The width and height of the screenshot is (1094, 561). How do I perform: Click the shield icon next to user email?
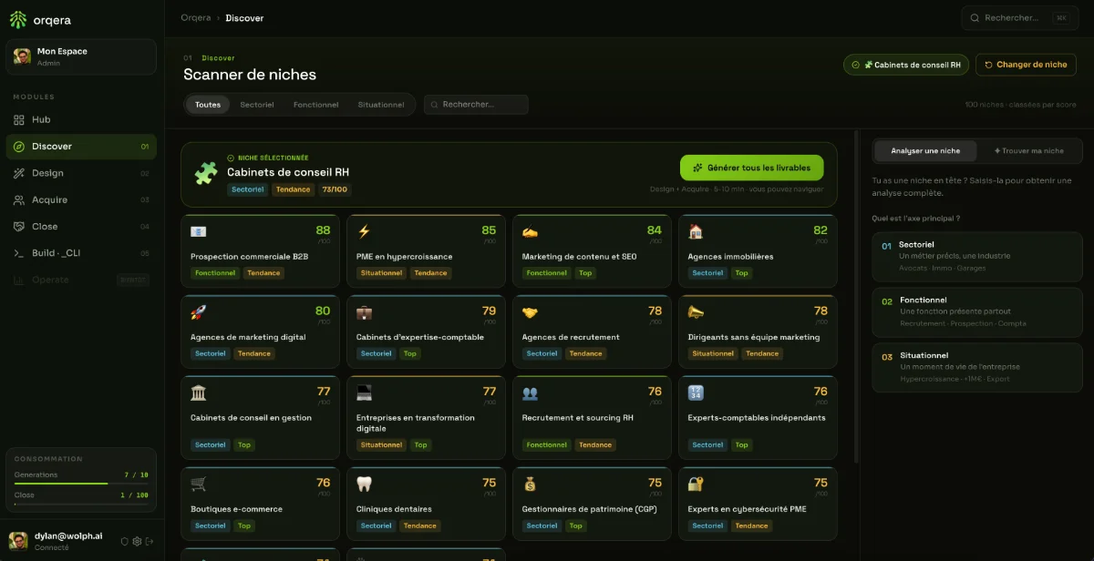click(125, 541)
